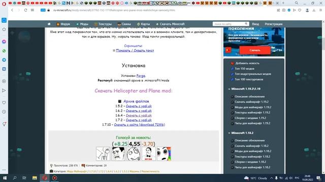The height and width of the screenshot is (182, 325).
Task: Open the Моды menu item
Action: coord(82,24)
